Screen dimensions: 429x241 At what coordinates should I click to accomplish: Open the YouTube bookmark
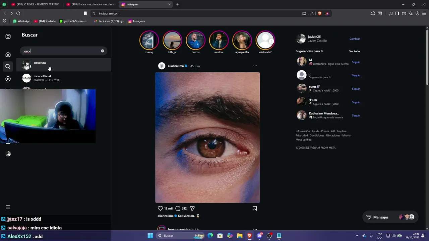click(x=45, y=21)
